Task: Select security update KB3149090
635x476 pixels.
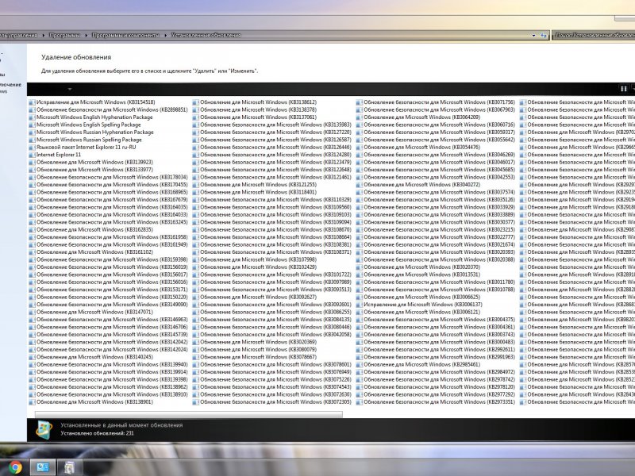Action: tap(109, 305)
